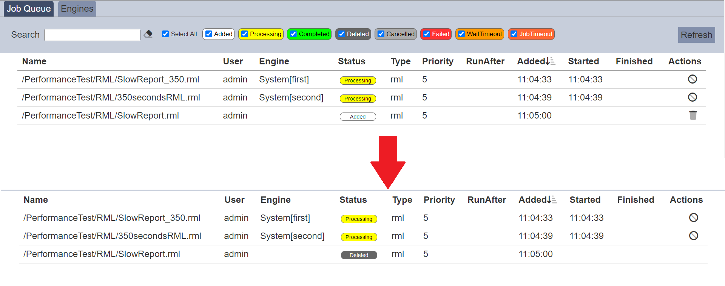Image resolution: width=725 pixels, height=286 pixels.
Task: Sort the upper table by Type column
Action: pyautogui.click(x=401, y=61)
